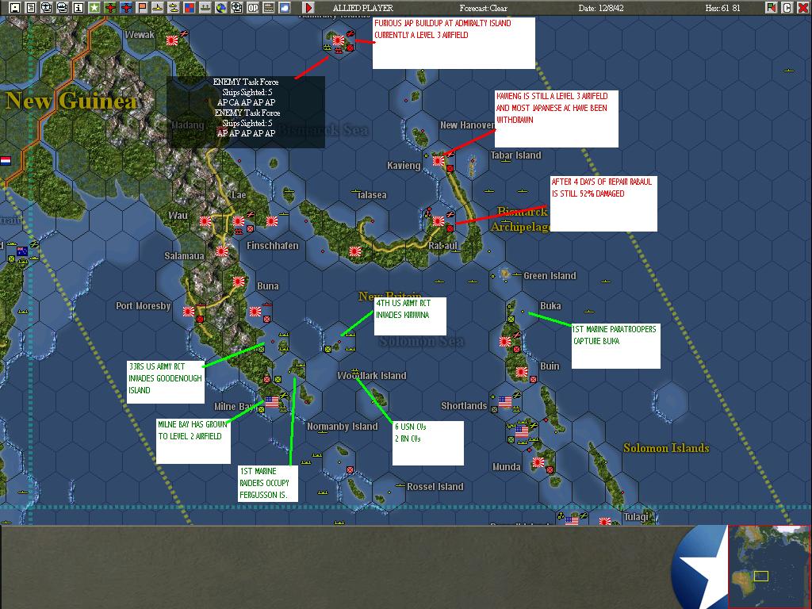The image size is (812, 609).
Task: Click the 'C' button at top right
Action: point(787,7)
